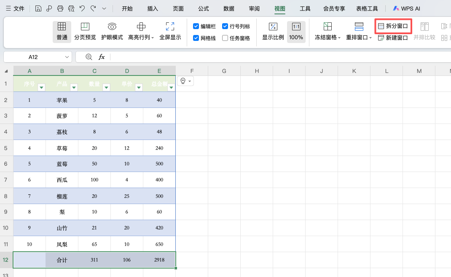Click the fx insert function icon
This screenshot has height=277, width=451.
point(102,57)
